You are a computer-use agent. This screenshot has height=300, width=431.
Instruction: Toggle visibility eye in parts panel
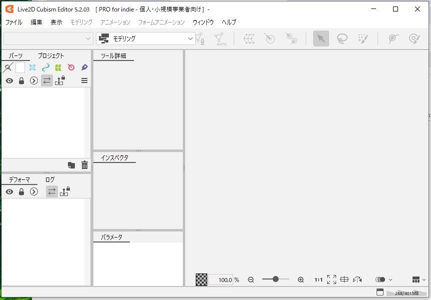9,80
